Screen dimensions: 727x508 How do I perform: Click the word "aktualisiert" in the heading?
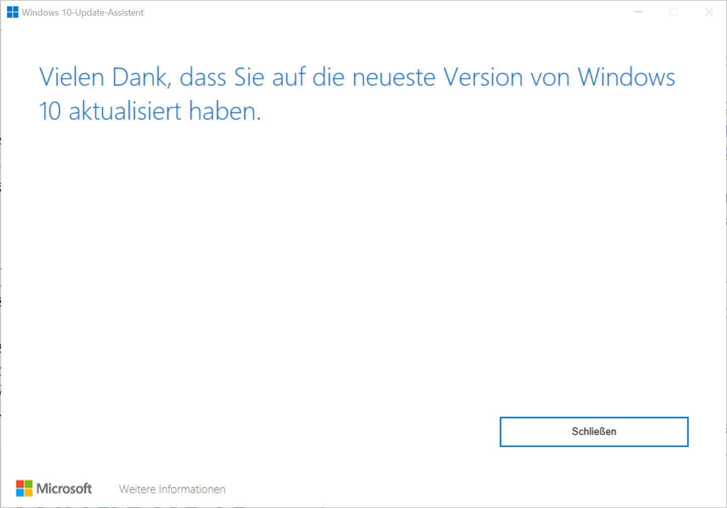coord(125,111)
